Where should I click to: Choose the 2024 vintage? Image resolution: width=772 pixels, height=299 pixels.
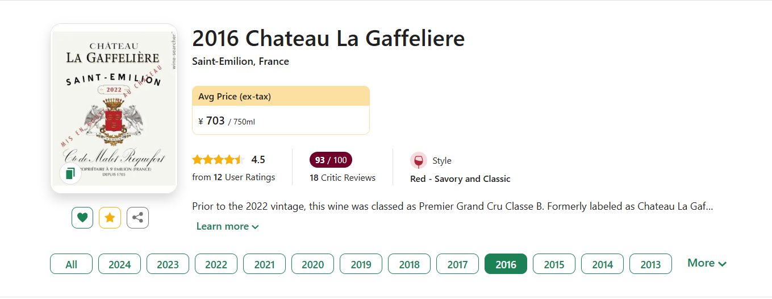pyautogui.click(x=119, y=264)
